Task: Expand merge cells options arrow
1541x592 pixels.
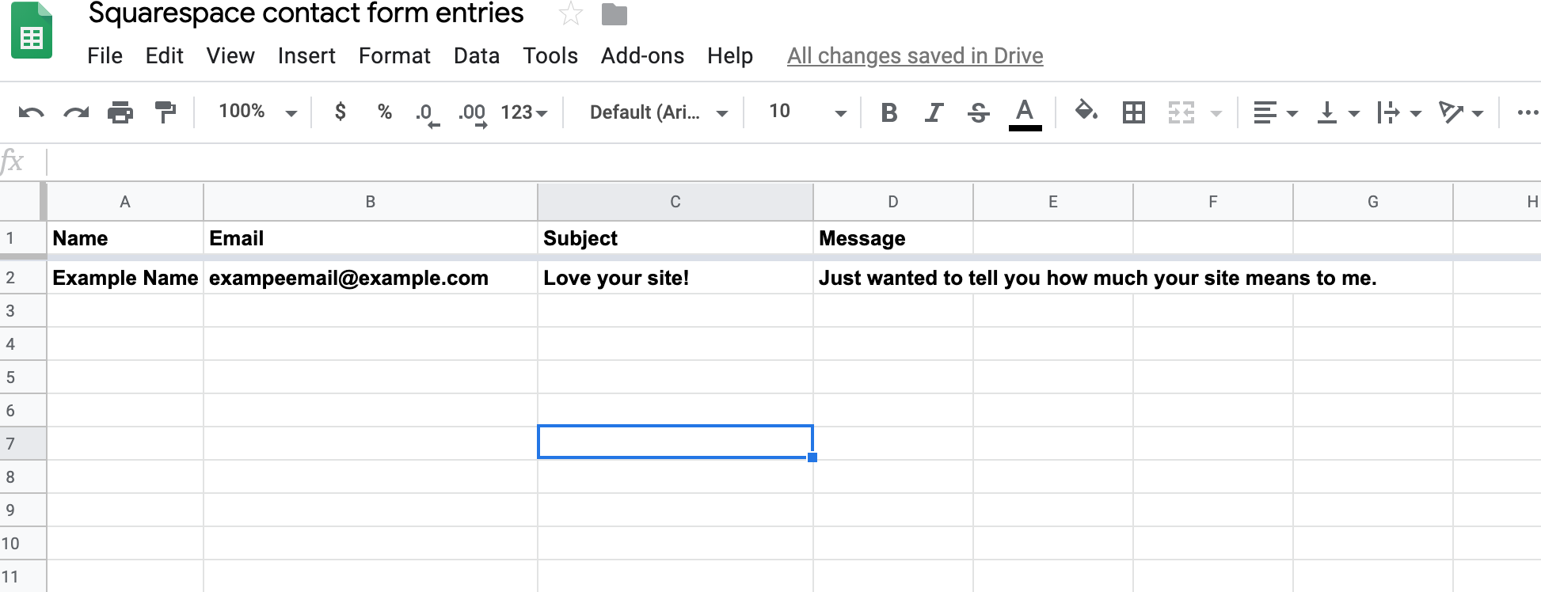Action: tap(1216, 113)
